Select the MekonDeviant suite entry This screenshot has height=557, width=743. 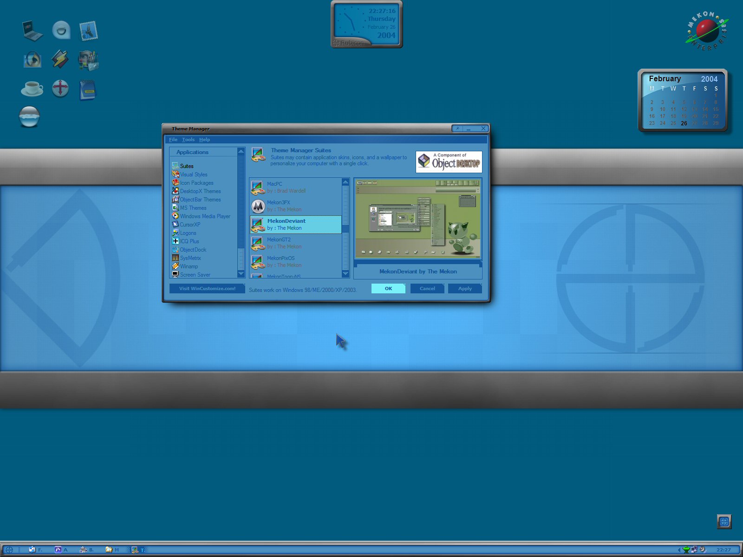click(296, 224)
